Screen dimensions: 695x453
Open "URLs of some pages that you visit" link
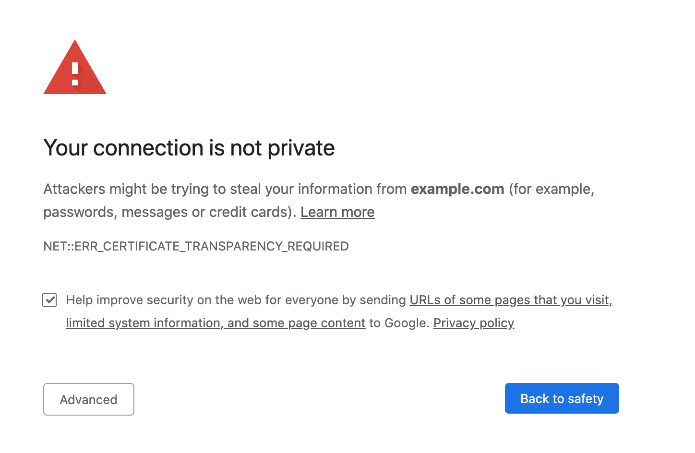point(510,300)
